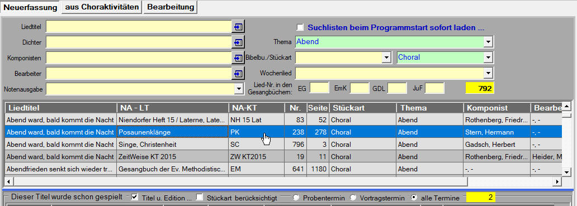Click the EM abbreviation cell

tap(257, 169)
